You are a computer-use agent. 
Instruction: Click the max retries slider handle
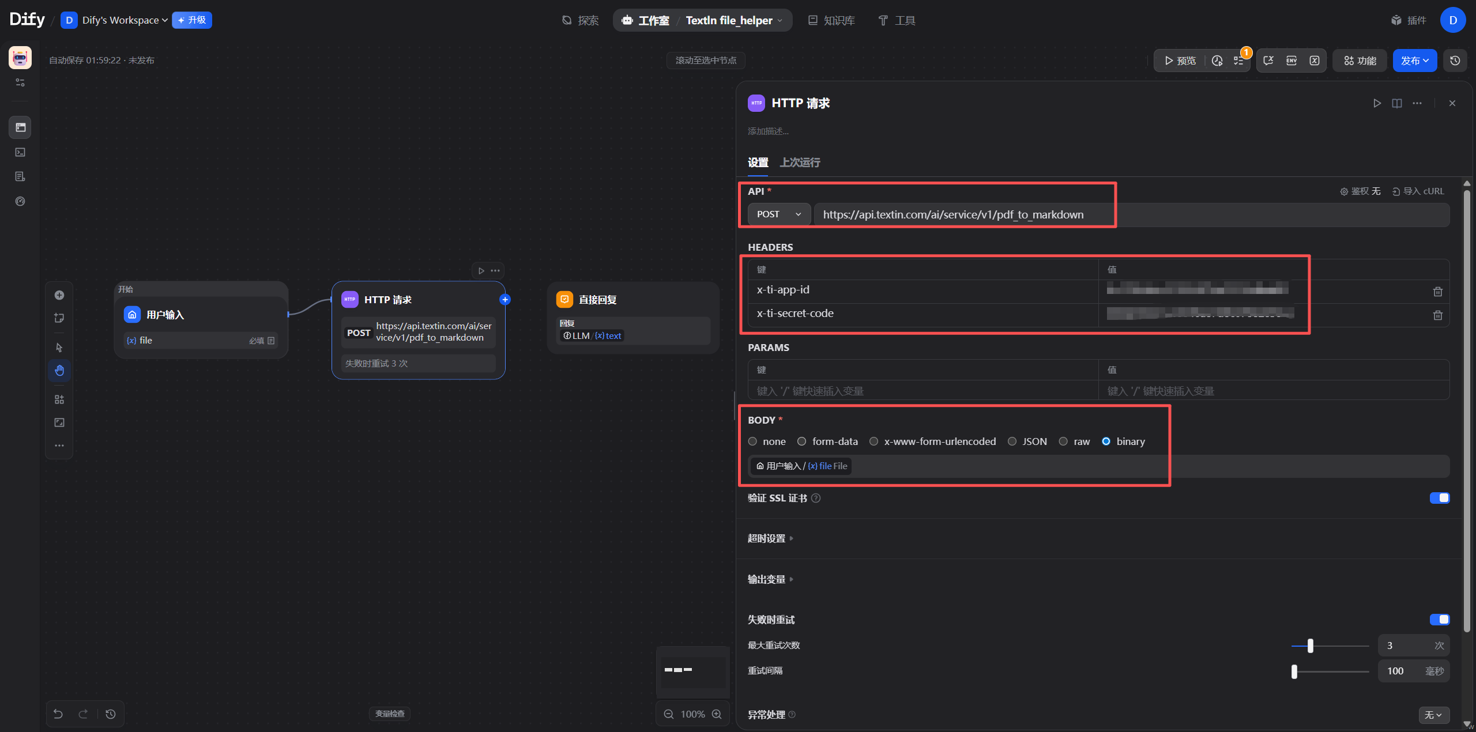[1311, 646]
